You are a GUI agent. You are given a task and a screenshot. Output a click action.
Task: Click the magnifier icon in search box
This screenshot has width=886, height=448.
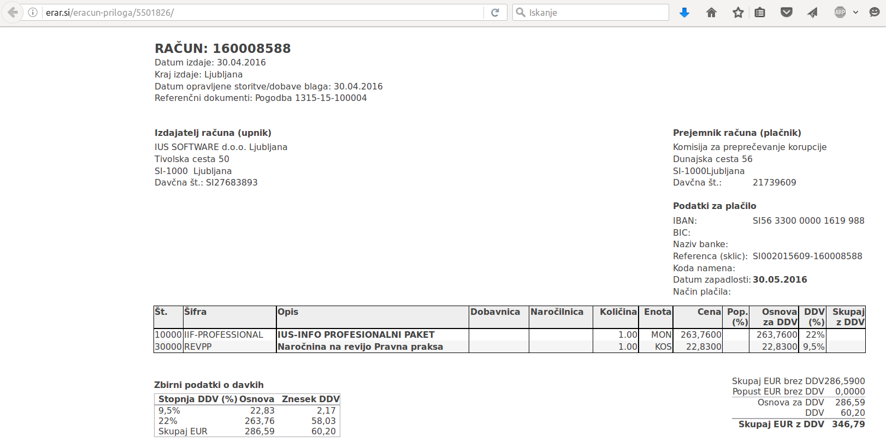tap(521, 13)
